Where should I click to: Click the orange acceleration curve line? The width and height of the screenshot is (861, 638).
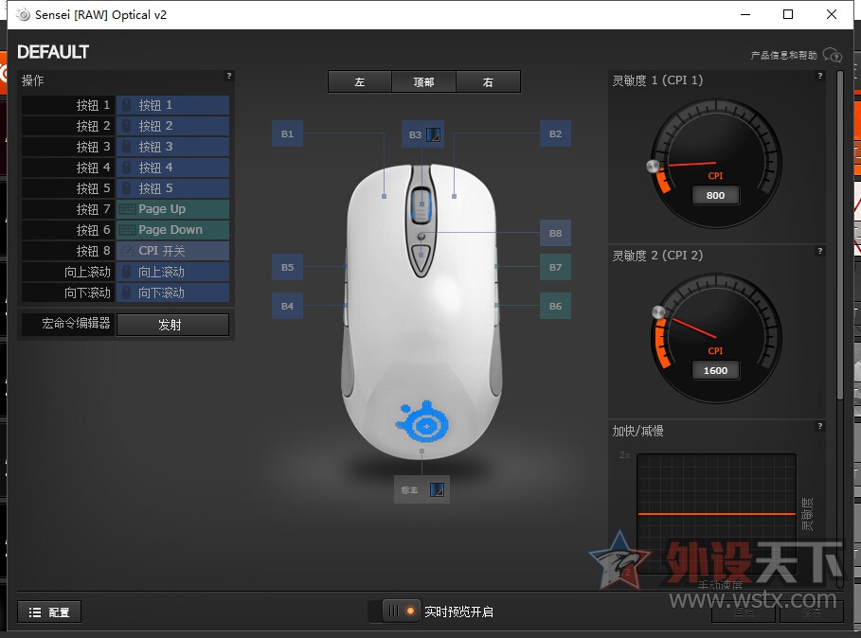pos(717,514)
